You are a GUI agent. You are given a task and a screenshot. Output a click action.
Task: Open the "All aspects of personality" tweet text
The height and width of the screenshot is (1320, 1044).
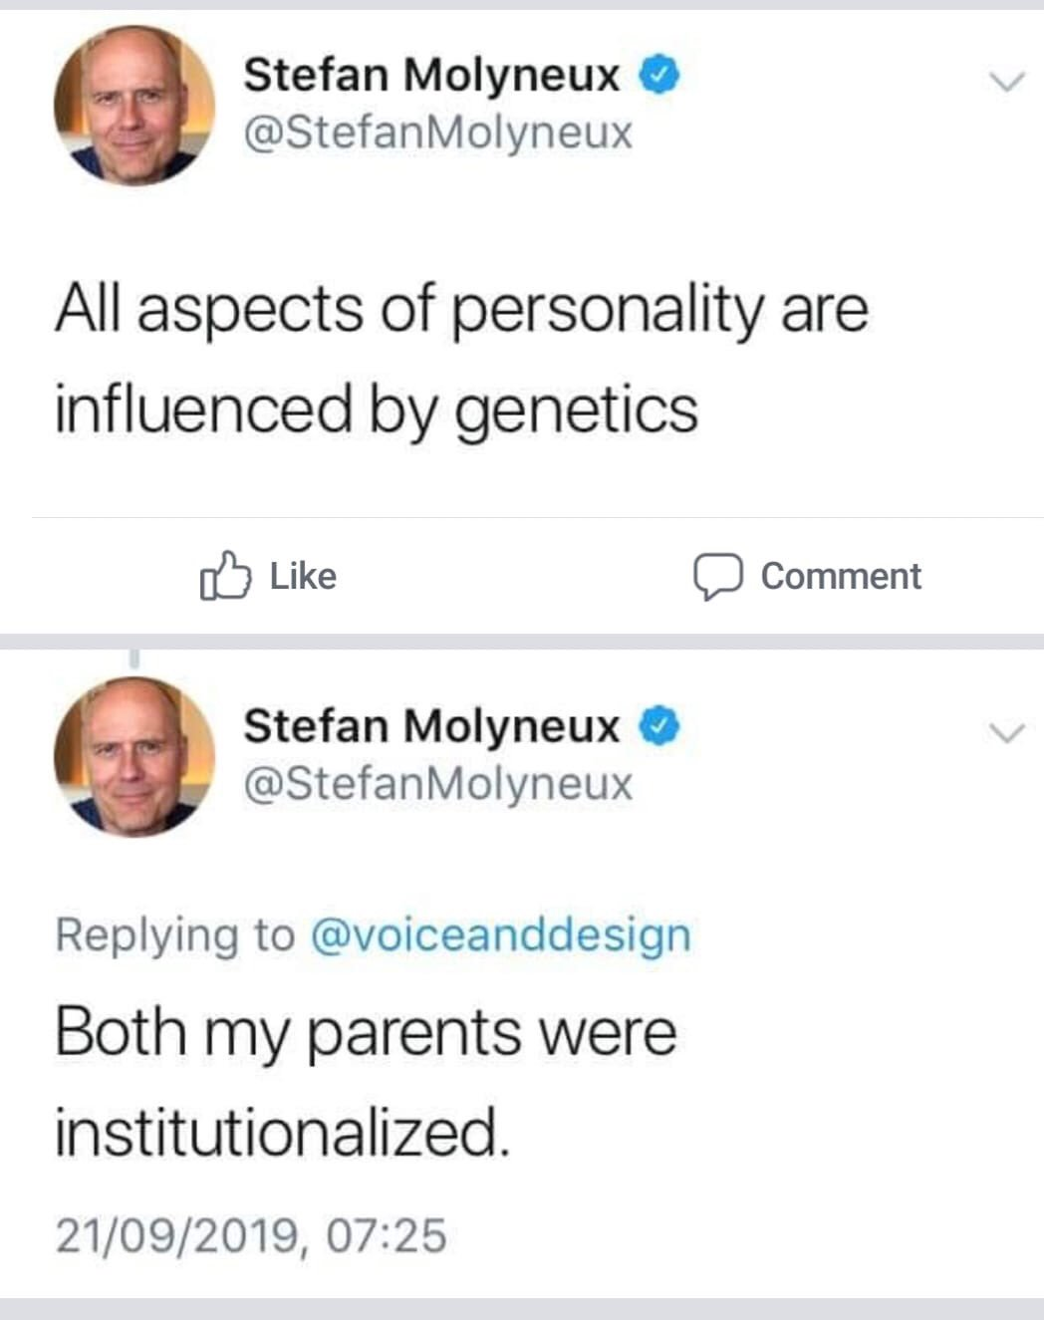pos(460,359)
